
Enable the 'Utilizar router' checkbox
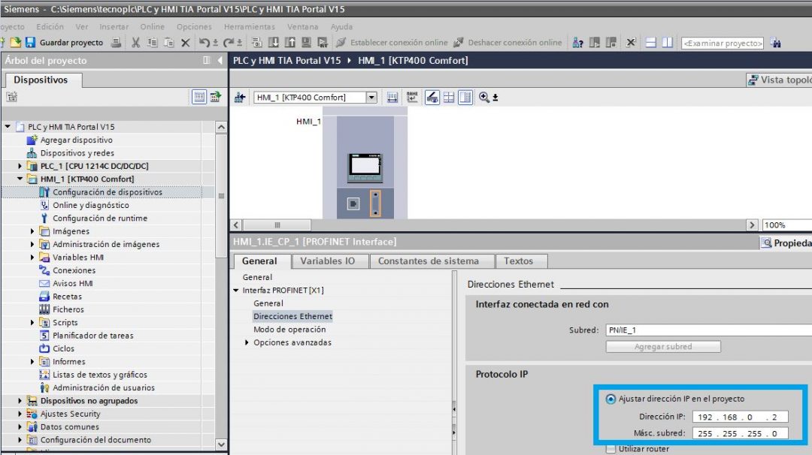611,449
